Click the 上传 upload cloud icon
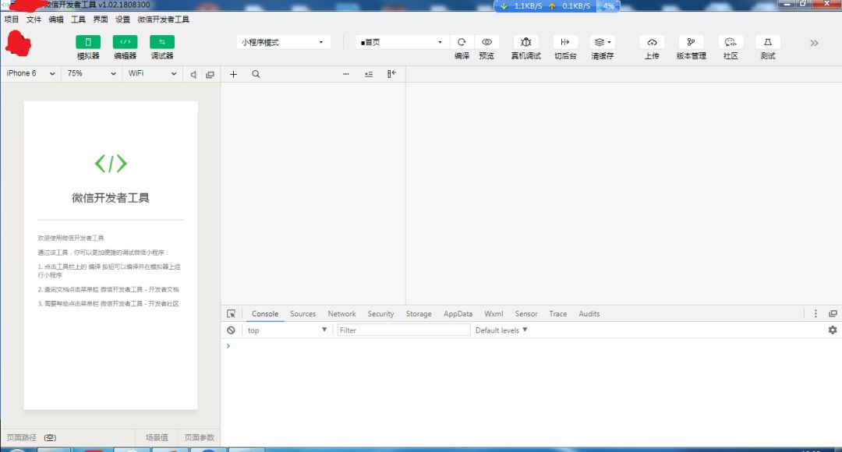Viewport: 842px width, 452px height. coord(652,42)
